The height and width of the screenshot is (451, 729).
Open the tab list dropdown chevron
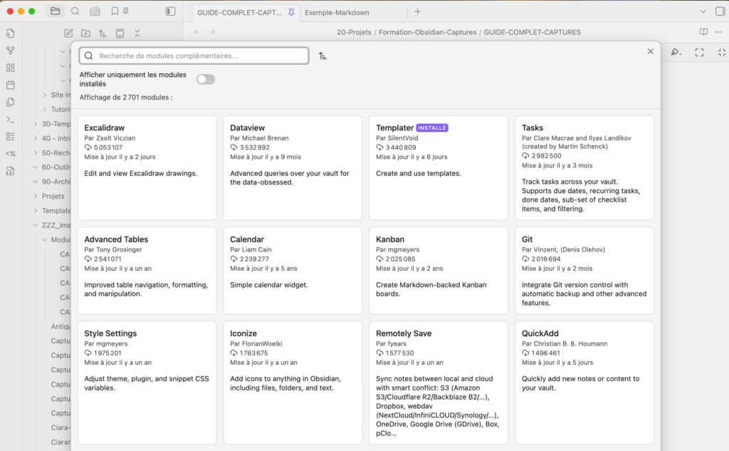702,11
